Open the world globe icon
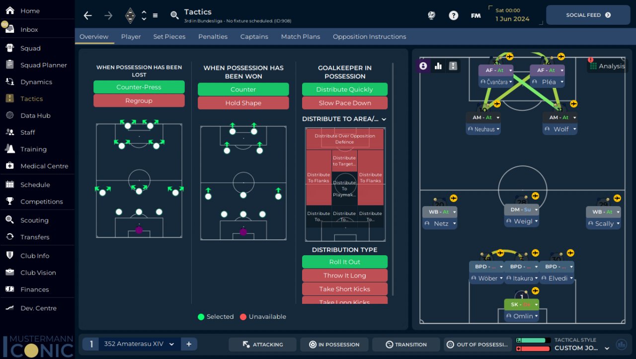 431,15
